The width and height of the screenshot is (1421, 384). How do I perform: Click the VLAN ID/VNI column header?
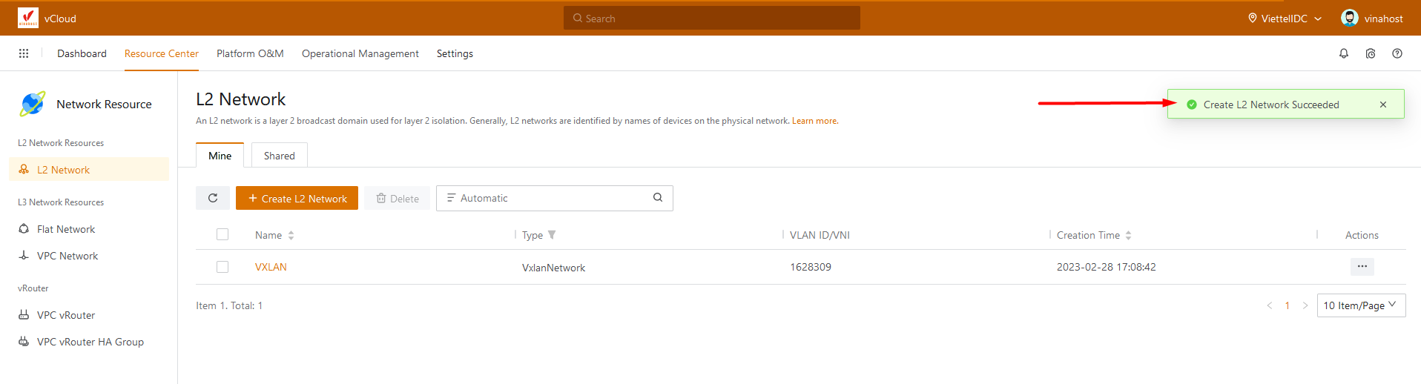[820, 235]
